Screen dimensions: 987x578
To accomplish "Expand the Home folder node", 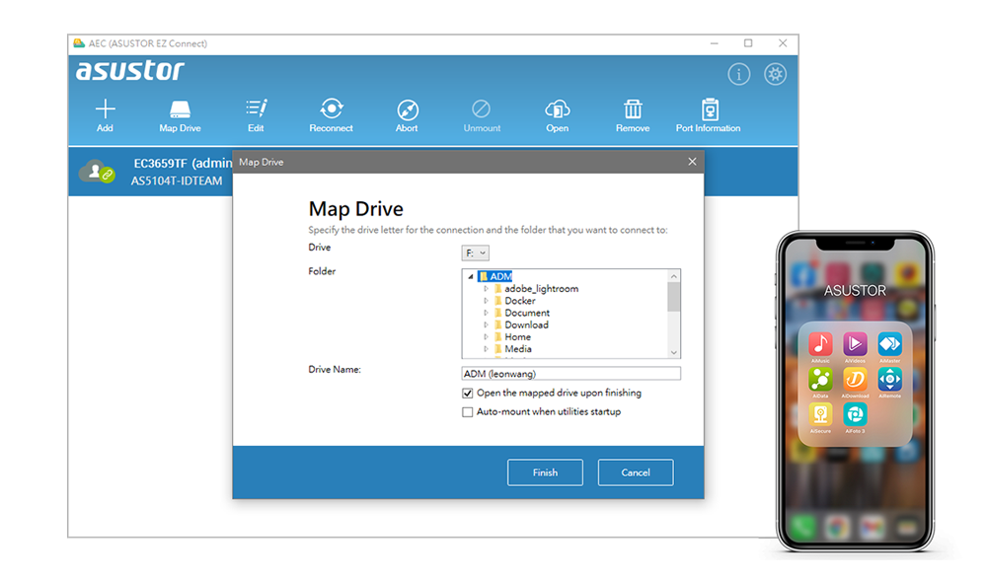I will pyautogui.click(x=486, y=336).
